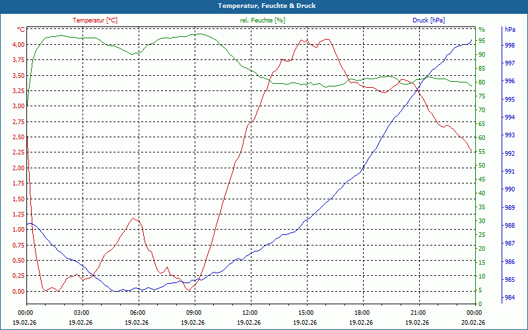528x330 pixels.
Task: Click blue pressure axis value '994'
Action: 510,117
